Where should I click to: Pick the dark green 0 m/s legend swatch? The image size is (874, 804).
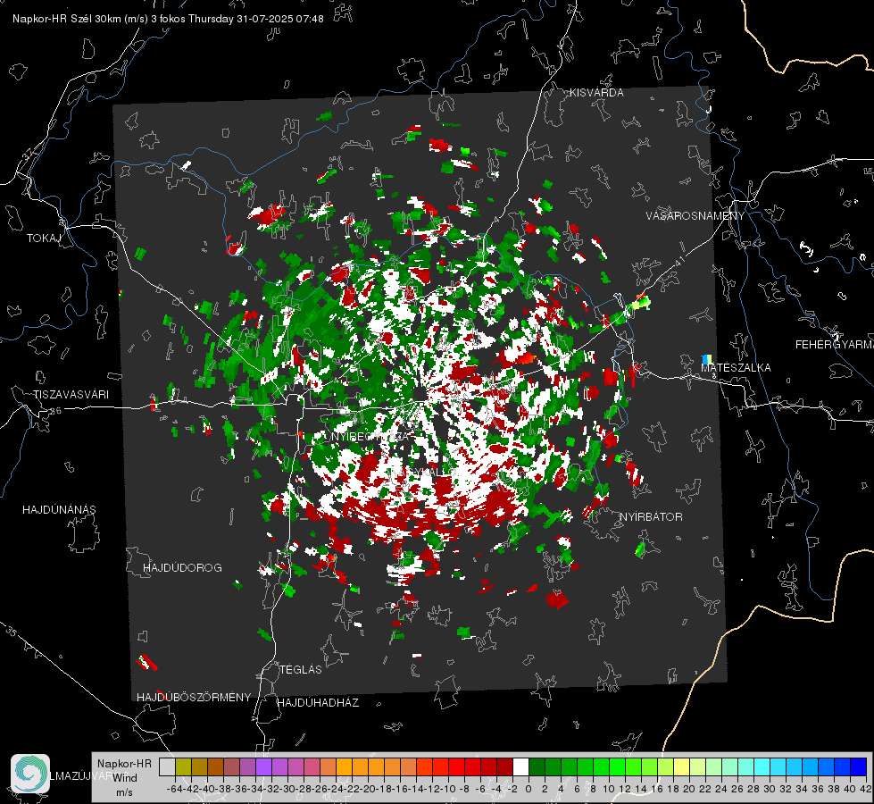tap(537, 766)
